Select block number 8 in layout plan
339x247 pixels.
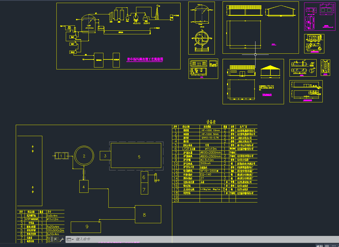148,214
